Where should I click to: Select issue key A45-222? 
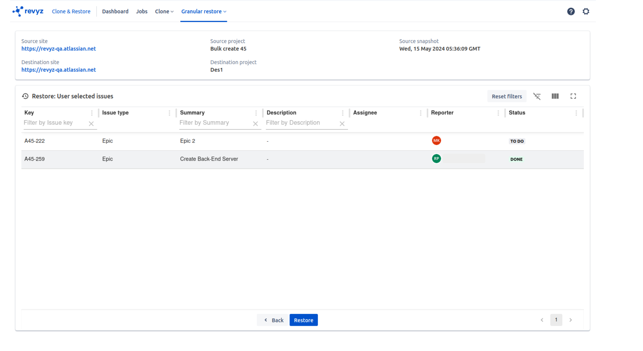click(x=34, y=141)
